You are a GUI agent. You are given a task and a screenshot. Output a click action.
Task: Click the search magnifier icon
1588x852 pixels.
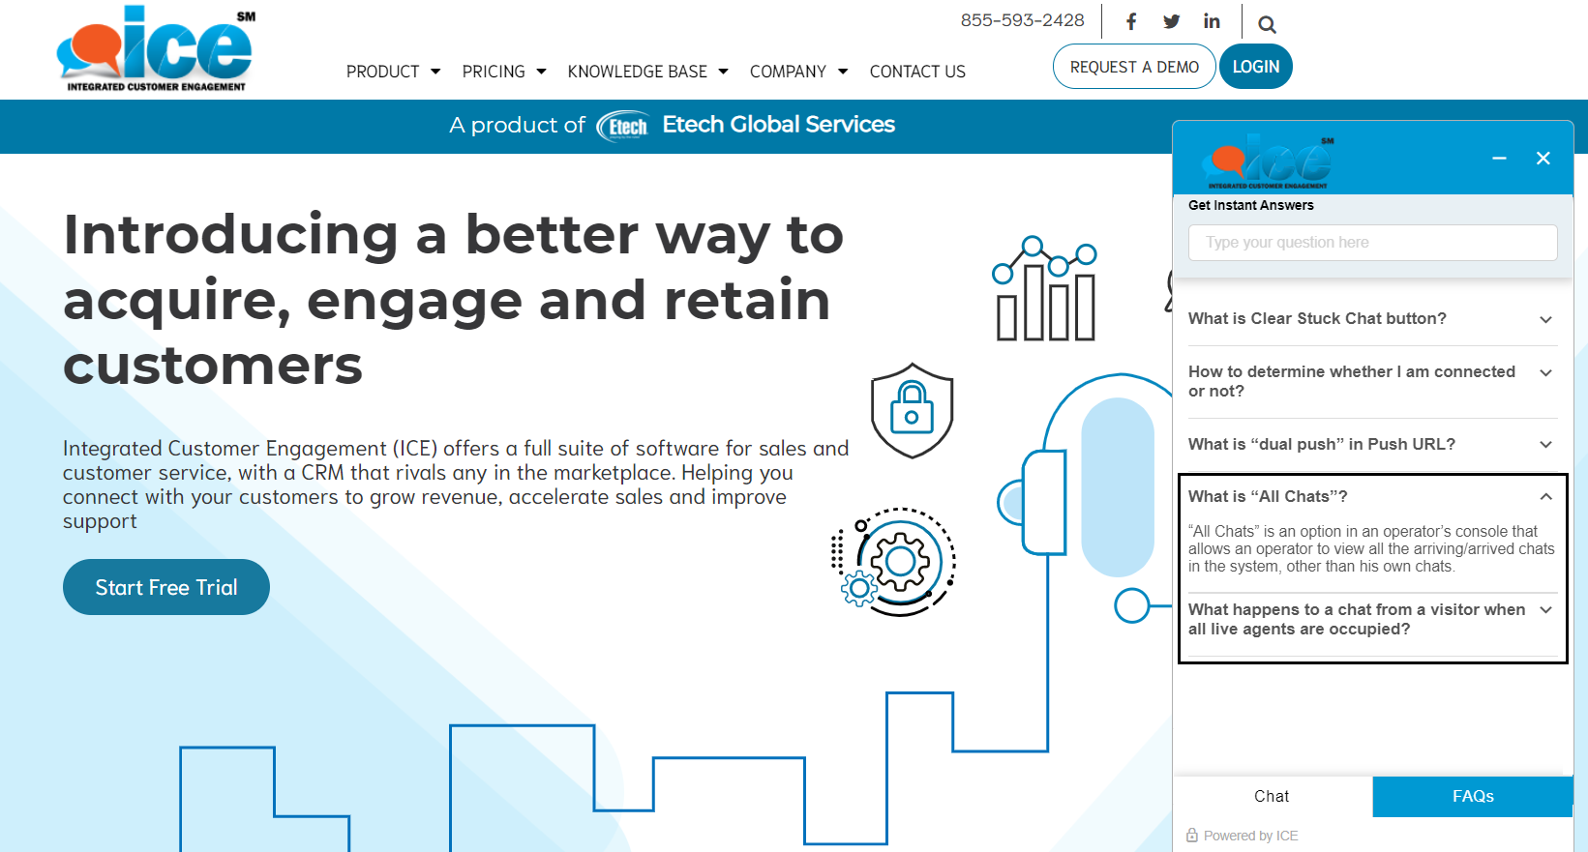tap(1267, 24)
